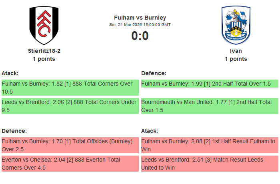Click Bournemouth vs Man United 2nd Half bet

pos(209,106)
